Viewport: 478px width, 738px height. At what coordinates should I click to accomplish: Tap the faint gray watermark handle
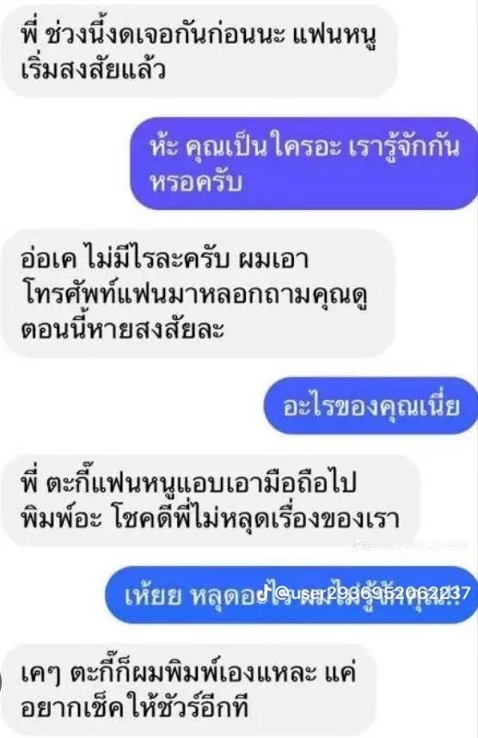click(410, 546)
